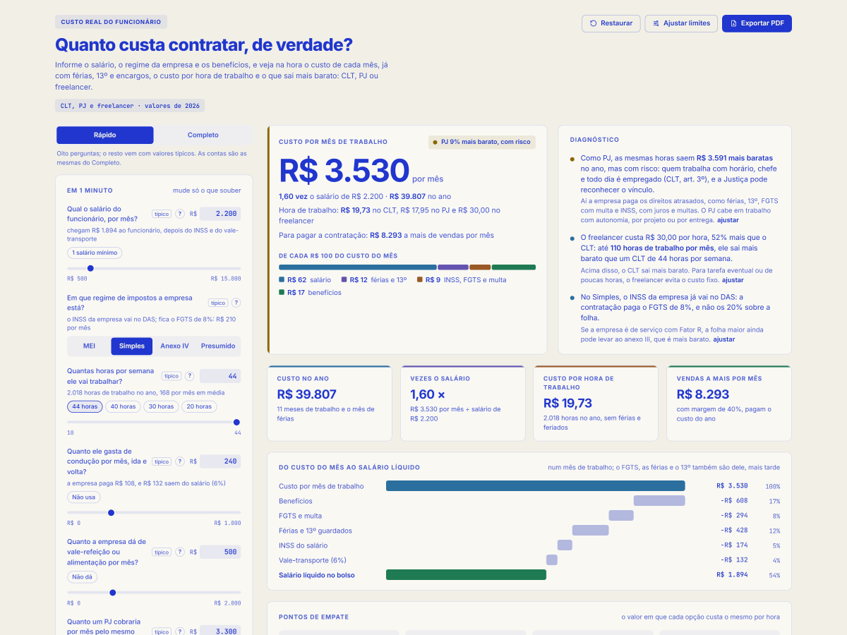The image size is (847, 635).
Task: Click the condução cost slider track
Action: click(x=154, y=512)
